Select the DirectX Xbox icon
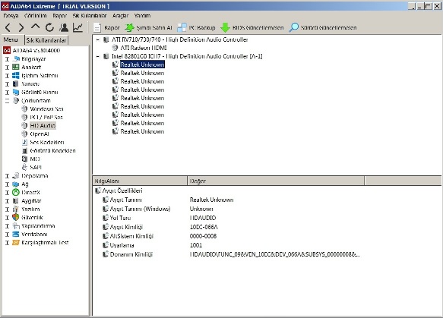Screen dimensions: 443x318 pyautogui.click(x=16, y=192)
